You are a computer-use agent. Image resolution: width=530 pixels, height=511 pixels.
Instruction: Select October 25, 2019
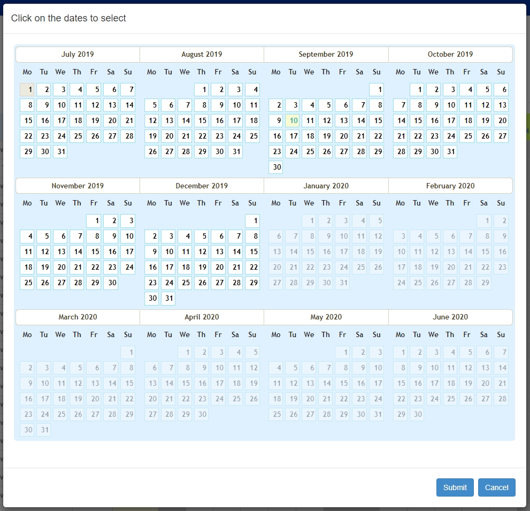click(x=467, y=136)
